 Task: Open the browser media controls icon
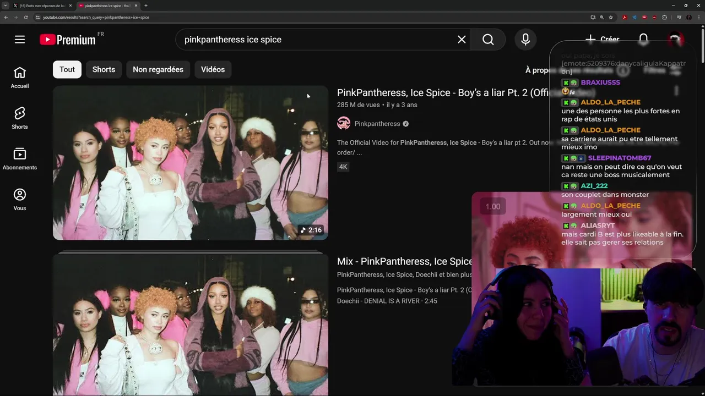click(x=678, y=17)
